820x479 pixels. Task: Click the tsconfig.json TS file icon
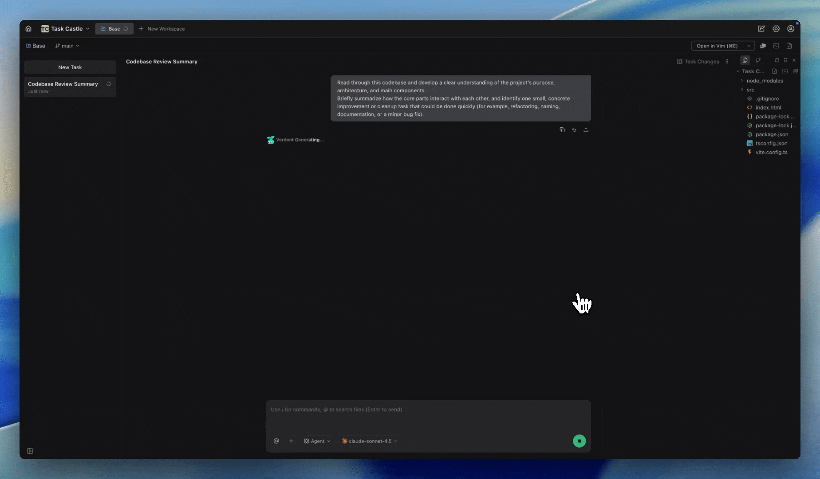click(749, 143)
